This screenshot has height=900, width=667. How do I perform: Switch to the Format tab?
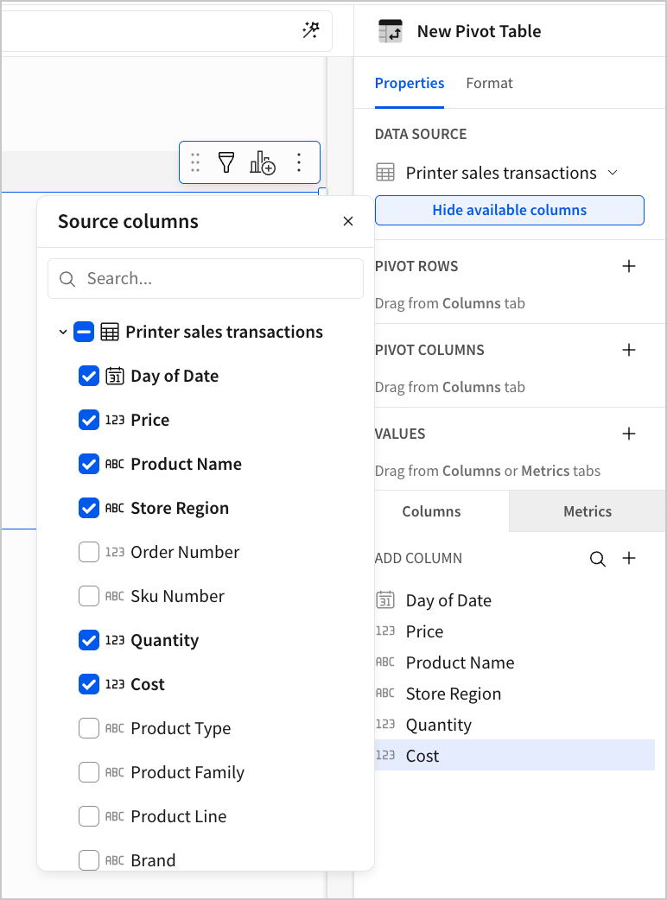coord(489,83)
